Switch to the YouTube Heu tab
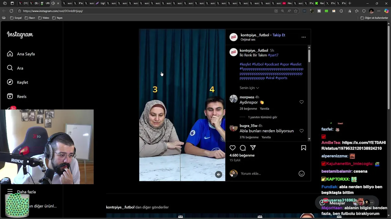391x219 pixels. [287, 3]
